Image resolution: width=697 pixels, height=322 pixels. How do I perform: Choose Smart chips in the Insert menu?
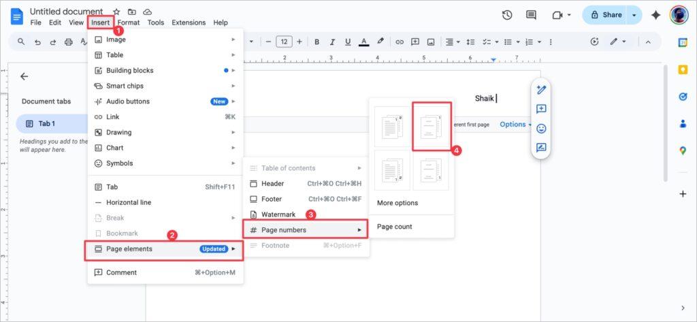click(x=165, y=86)
